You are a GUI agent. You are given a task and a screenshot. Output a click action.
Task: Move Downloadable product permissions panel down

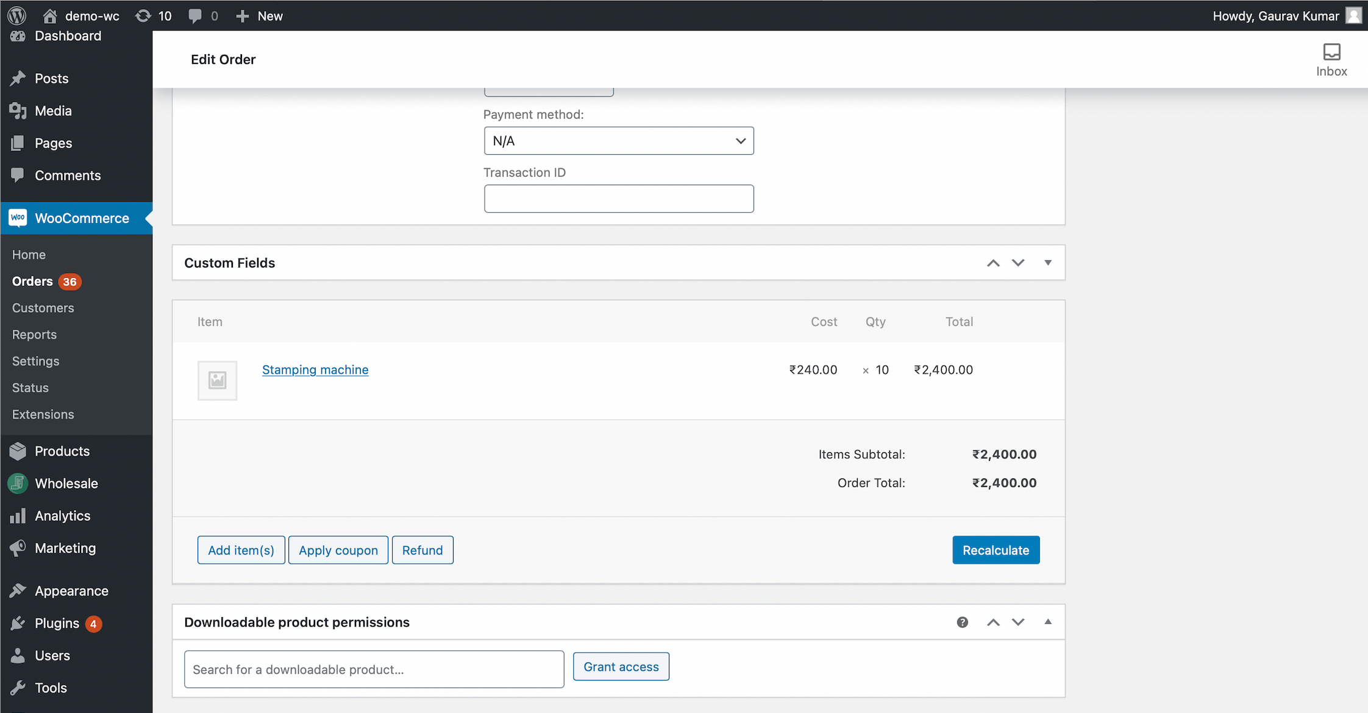1018,622
